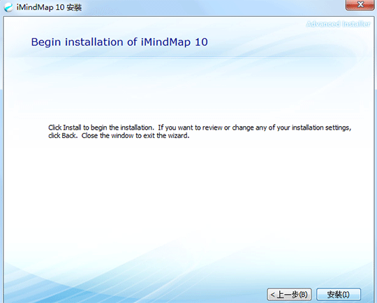Click the phrase If you want to review
This screenshot has width=377, height=303.
(190, 127)
